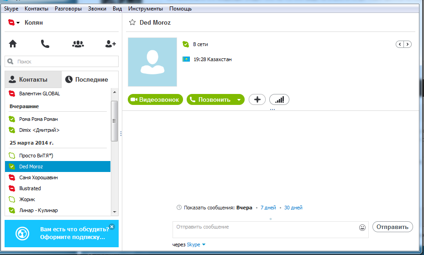This screenshot has width=424, height=255.
Task: Select contact Dimix <Дмитрий>
Action: point(58,130)
